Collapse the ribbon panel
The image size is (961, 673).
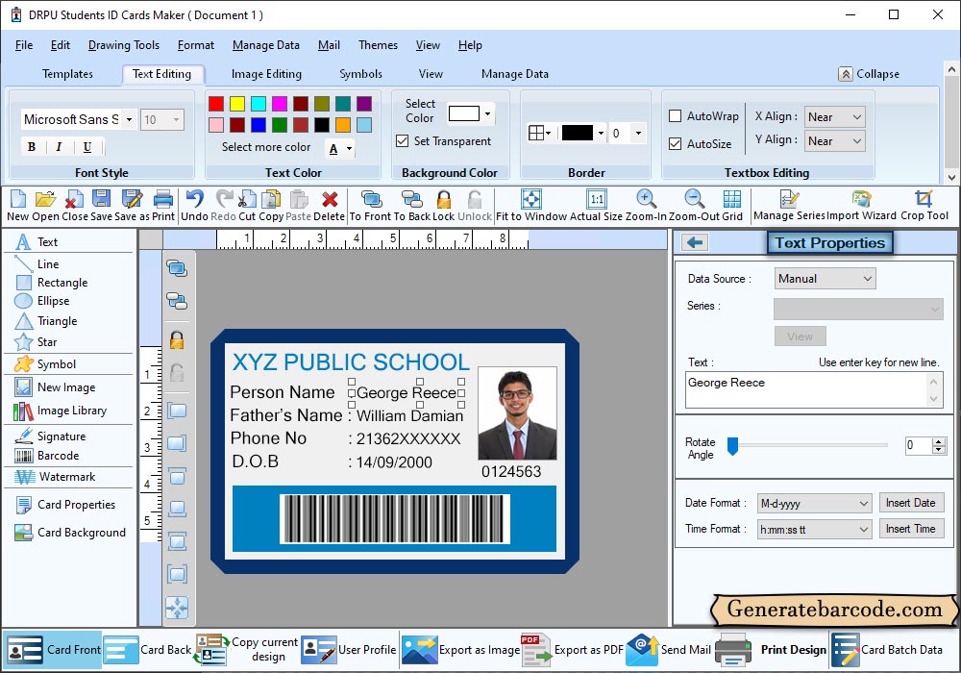[x=869, y=74]
